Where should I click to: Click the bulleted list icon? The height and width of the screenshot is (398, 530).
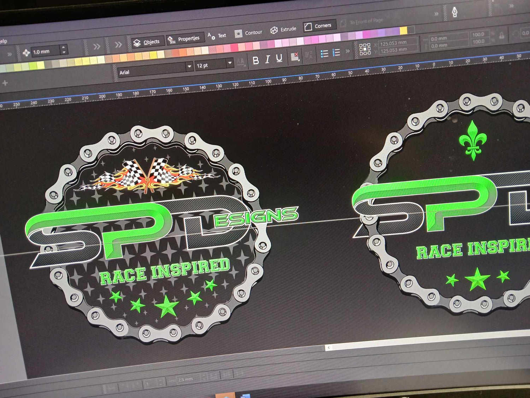pyautogui.click(x=324, y=54)
